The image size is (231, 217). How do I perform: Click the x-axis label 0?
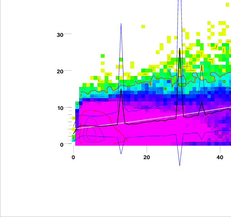(73, 157)
